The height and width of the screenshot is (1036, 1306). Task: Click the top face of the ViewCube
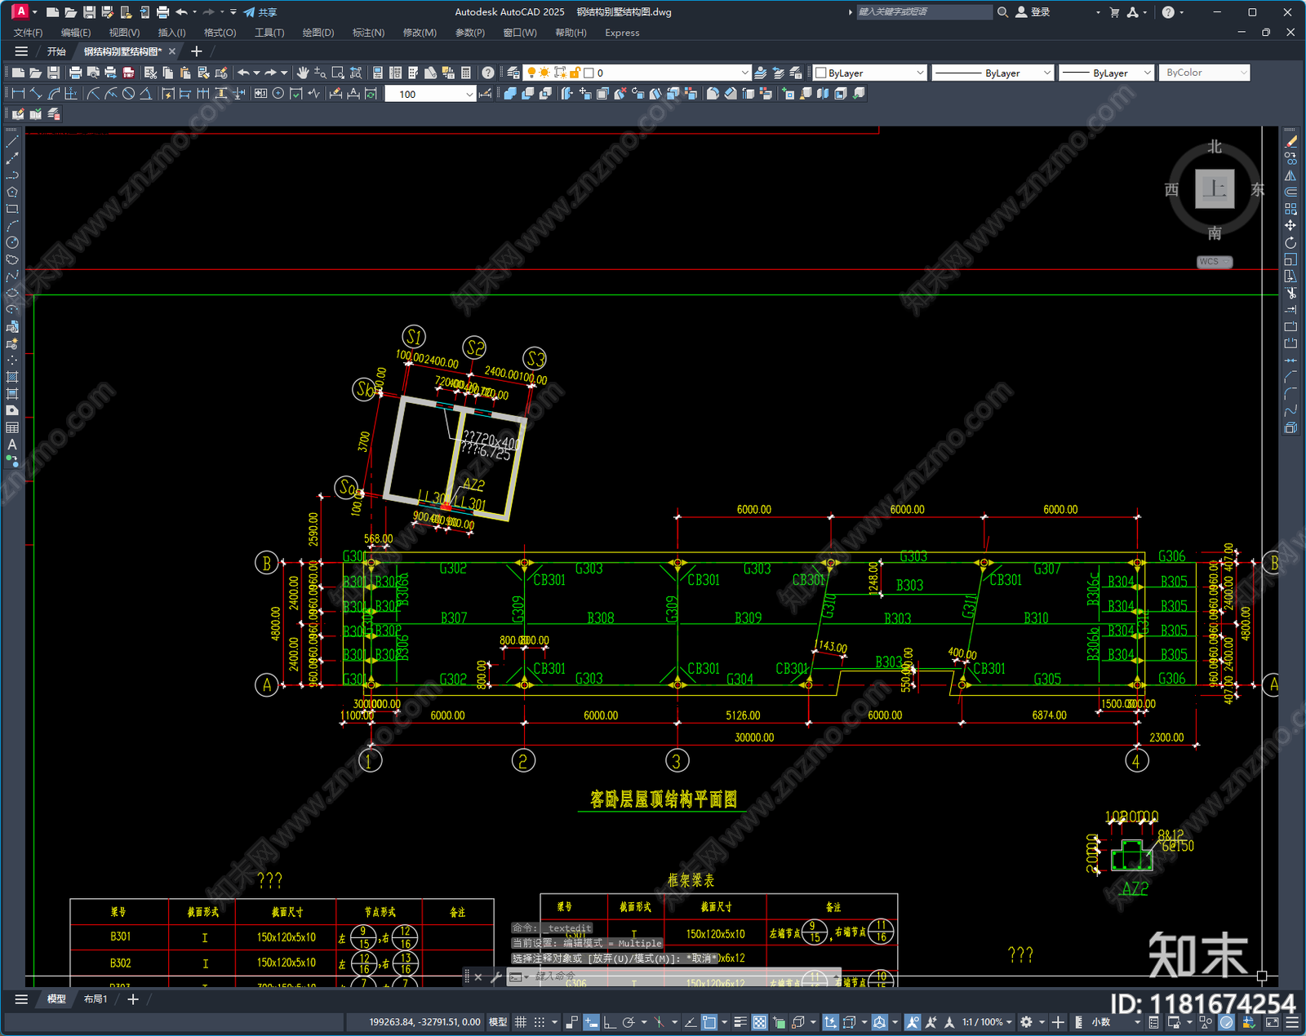coord(1215,189)
